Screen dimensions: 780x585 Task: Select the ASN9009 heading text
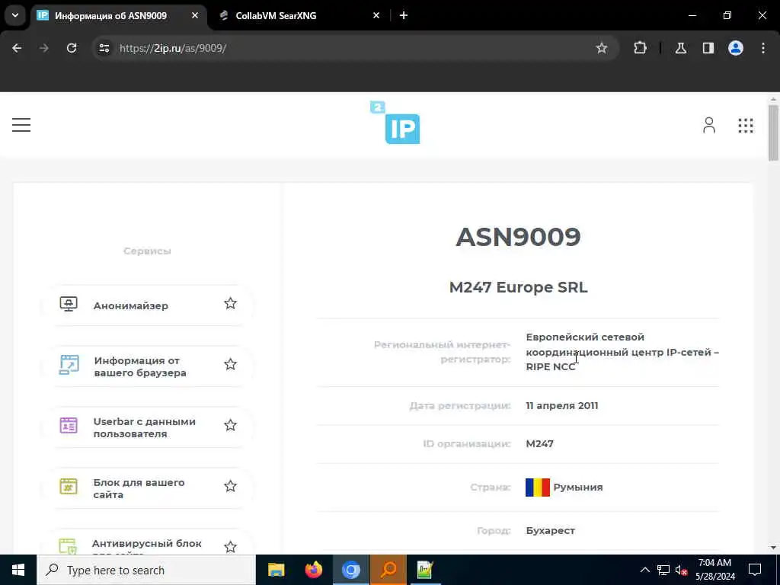(x=518, y=237)
